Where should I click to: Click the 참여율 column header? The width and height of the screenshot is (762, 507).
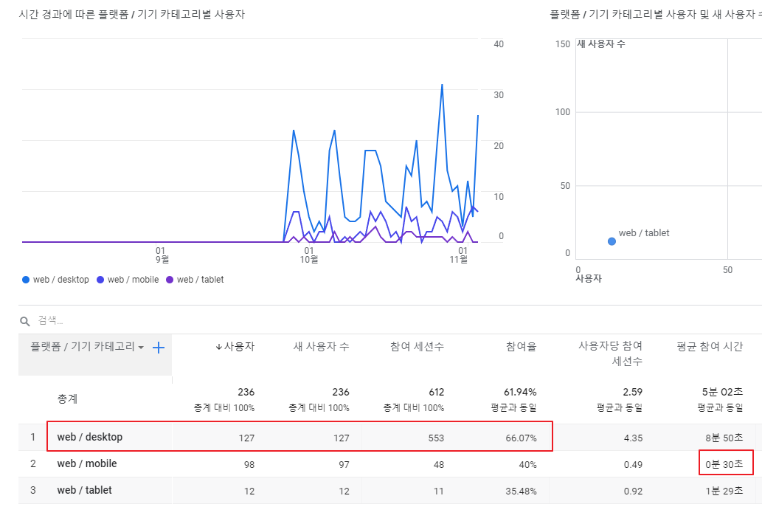click(522, 347)
